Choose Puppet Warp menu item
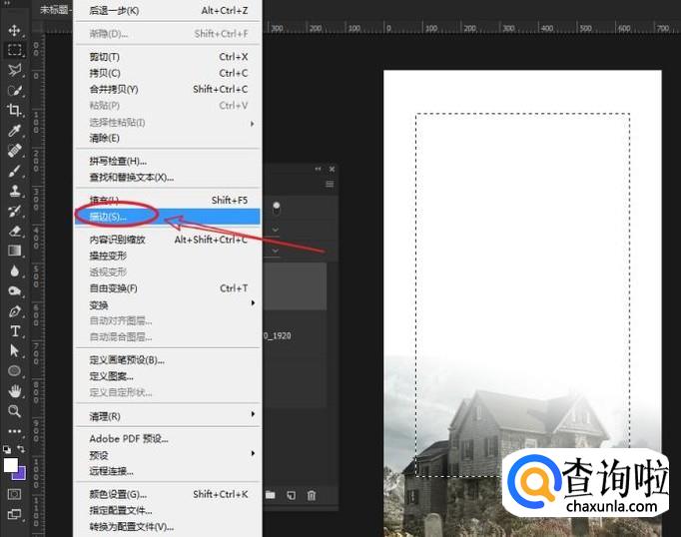 click(168, 256)
